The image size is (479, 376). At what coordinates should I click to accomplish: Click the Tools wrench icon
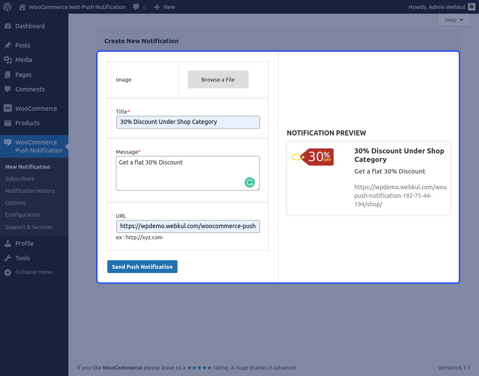pyautogui.click(x=8, y=258)
